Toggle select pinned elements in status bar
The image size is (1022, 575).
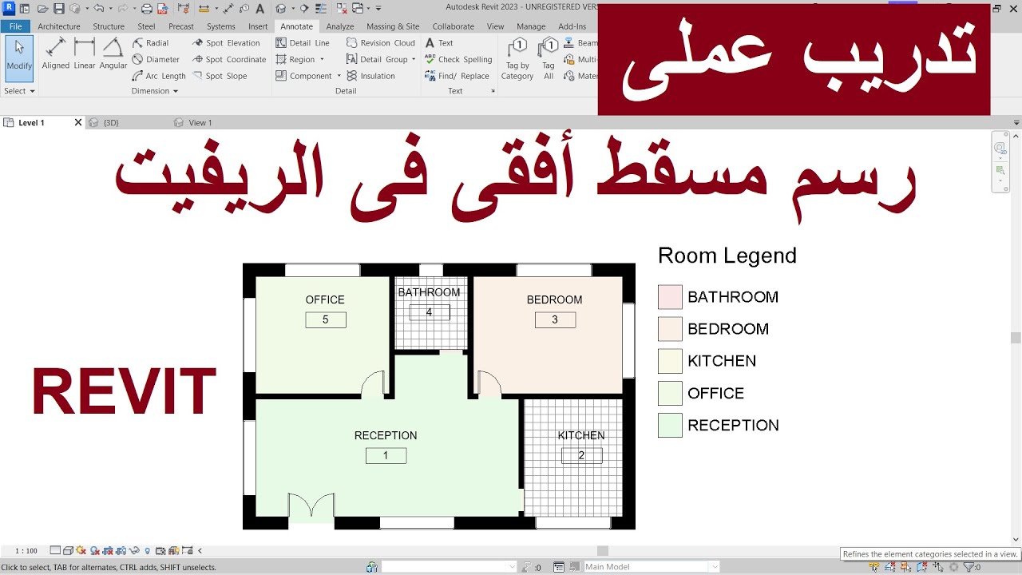(x=907, y=567)
